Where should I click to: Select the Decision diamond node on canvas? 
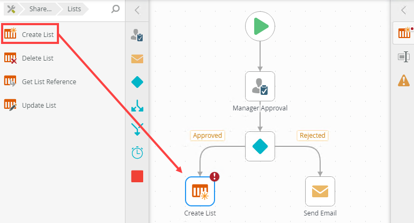click(260, 146)
